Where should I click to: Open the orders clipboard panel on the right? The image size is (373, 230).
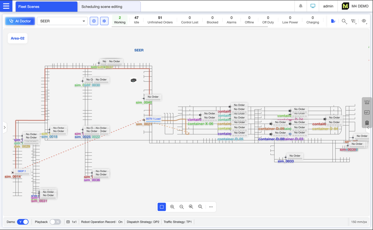coord(367,123)
